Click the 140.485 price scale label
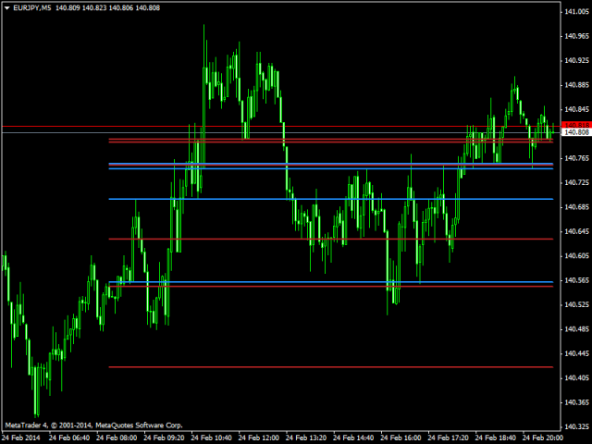This screenshot has width=592, height=444. pos(576,329)
